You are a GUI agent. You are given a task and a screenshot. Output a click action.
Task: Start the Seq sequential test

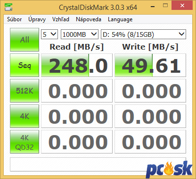(24, 65)
